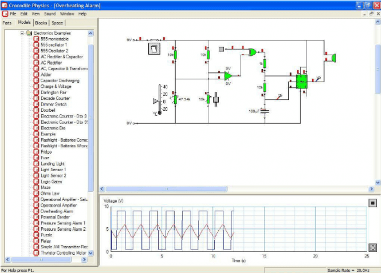Click the icon beside 555 Oscillator 2
381x273 pixels.
click(x=36, y=51)
